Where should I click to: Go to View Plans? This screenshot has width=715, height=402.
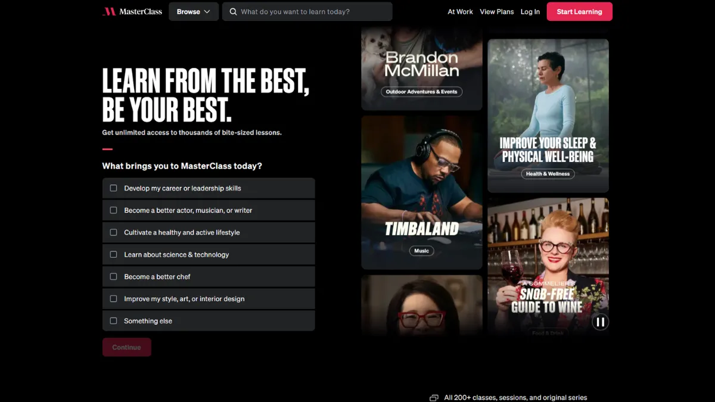[497, 11]
